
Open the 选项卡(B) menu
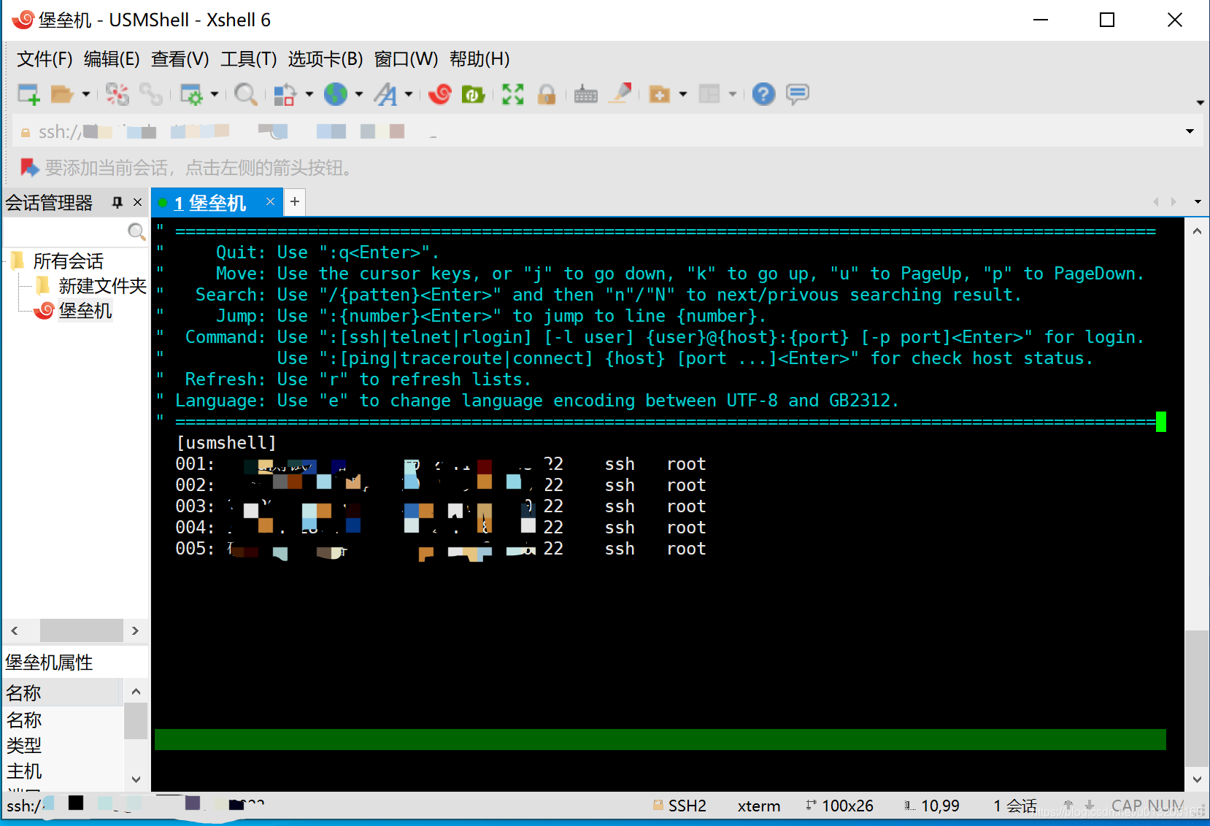coord(325,59)
